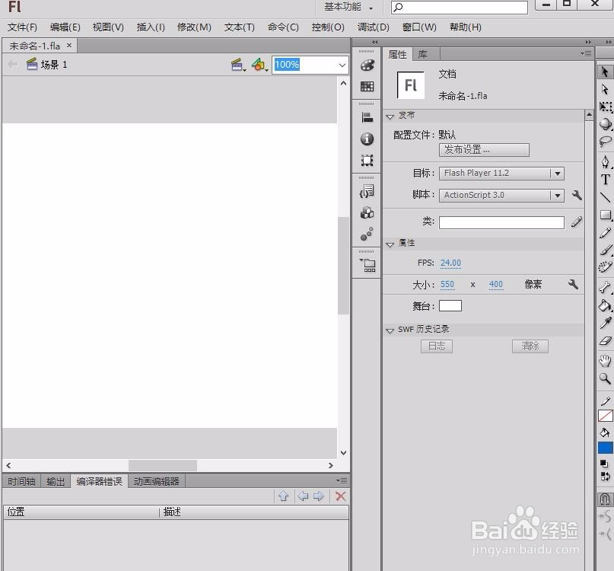Select the Lasso tool
Image resolution: width=614 pixels, height=571 pixels.
click(x=606, y=141)
